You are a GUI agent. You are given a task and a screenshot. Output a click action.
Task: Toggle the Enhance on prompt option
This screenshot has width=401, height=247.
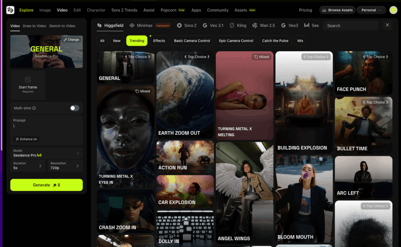coord(26,139)
